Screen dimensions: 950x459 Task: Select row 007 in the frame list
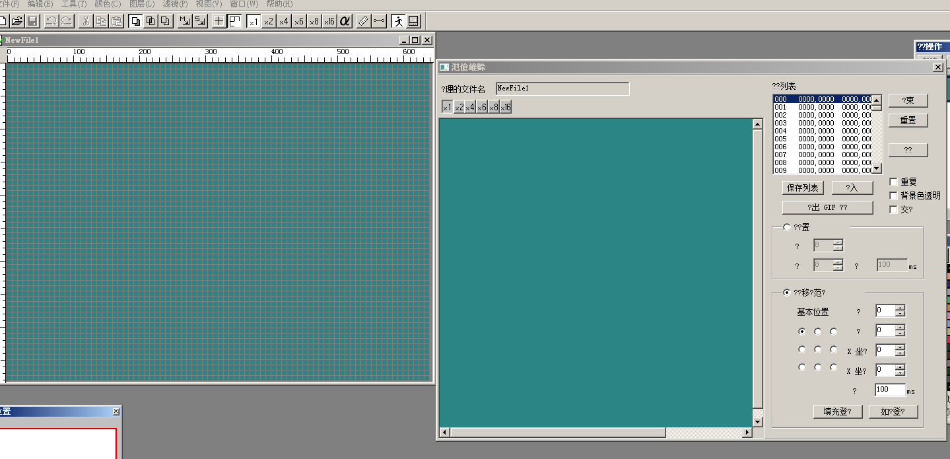click(x=823, y=155)
